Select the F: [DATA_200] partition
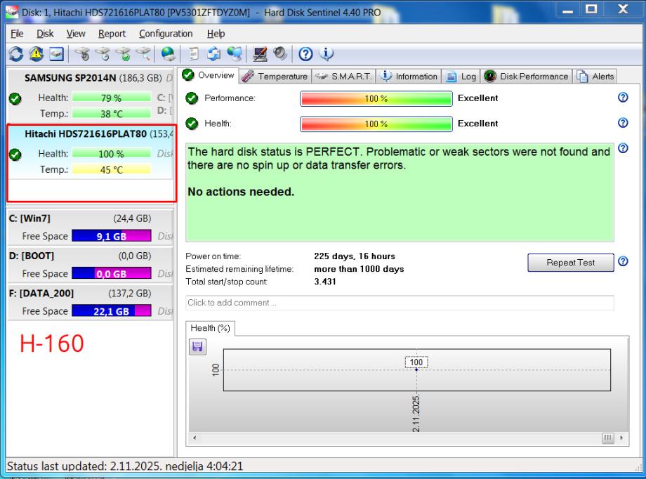The image size is (646, 479). click(90, 302)
